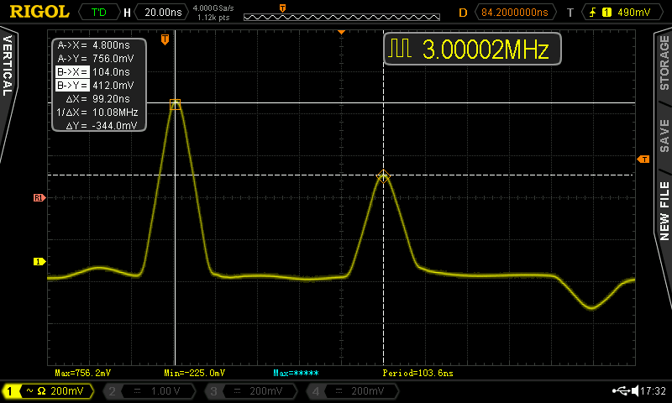The image size is (672, 403).
Task: Click the A->Y = 756.0mV cursor readout
Action: pyautogui.click(x=96, y=58)
